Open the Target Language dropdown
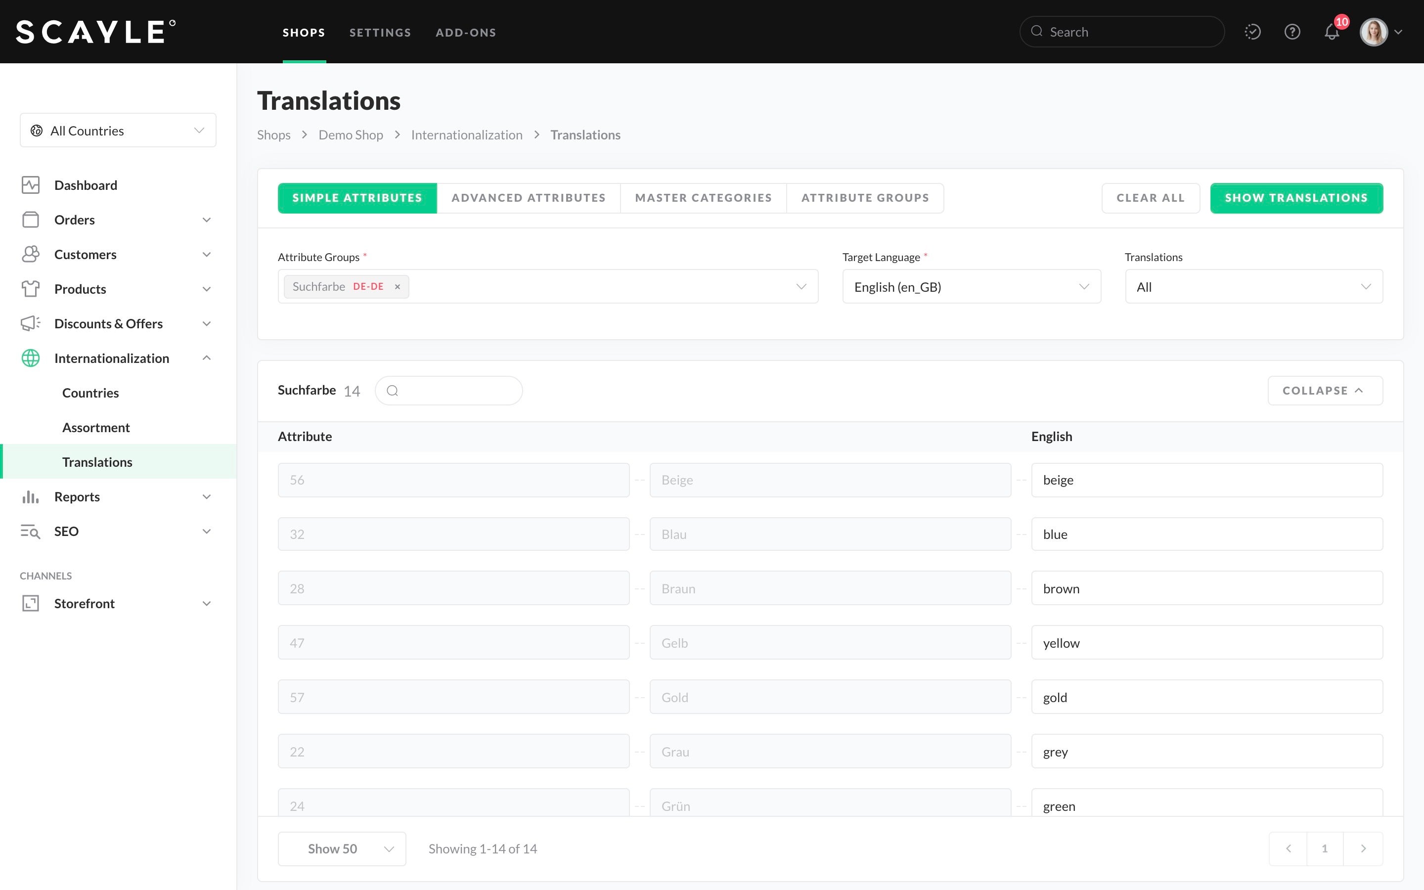Image resolution: width=1424 pixels, height=890 pixels. 971,287
